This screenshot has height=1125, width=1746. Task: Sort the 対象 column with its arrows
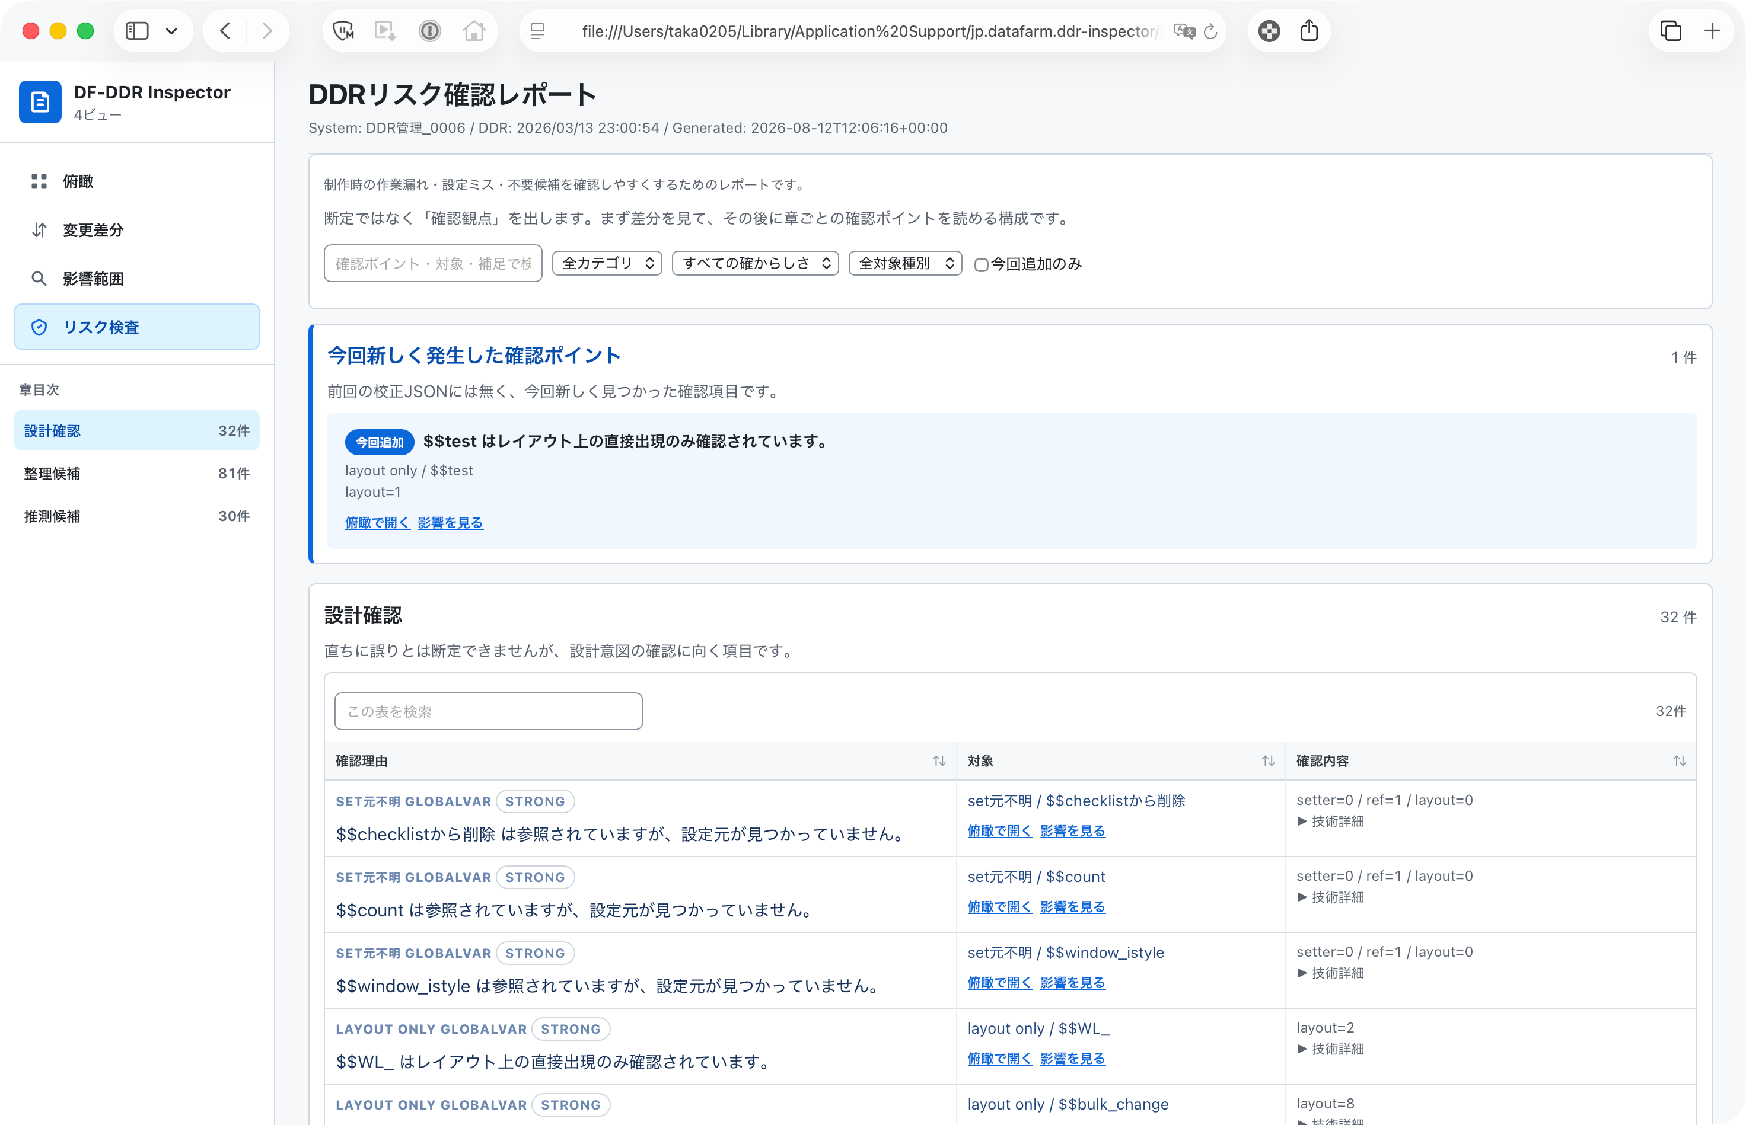pyautogui.click(x=1268, y=761)
